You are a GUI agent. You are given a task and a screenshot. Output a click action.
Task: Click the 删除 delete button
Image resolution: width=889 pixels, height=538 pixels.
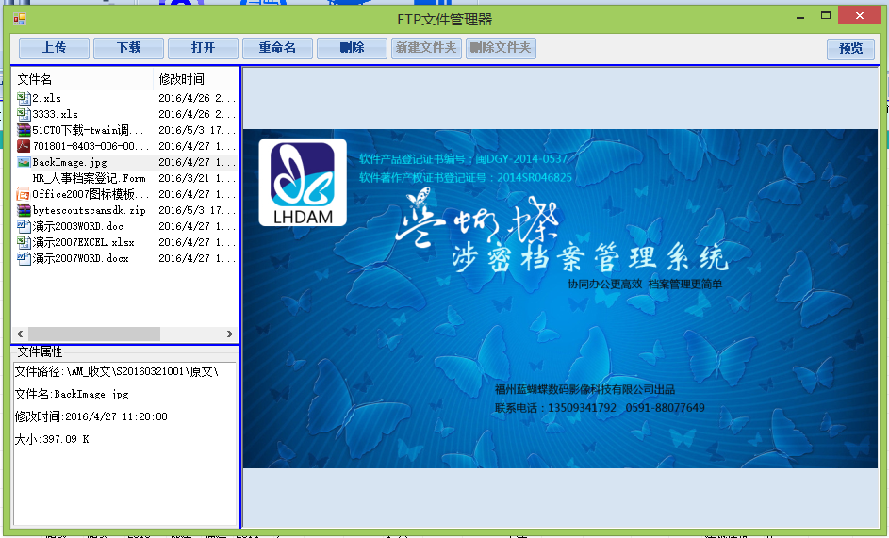tap(352, 48)
